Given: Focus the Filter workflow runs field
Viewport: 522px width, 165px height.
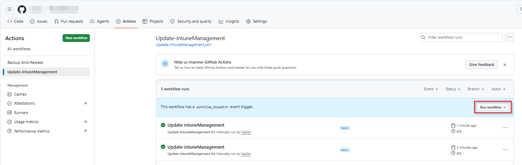Looking at the screenshot, I should [x=461, y=37].
